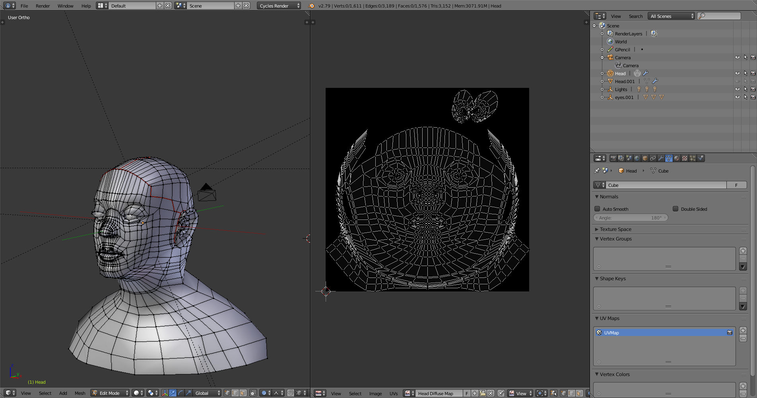Toggle visibility eye for Head object
This screenshot has height=398, width=757.
[x=737, y=73]
